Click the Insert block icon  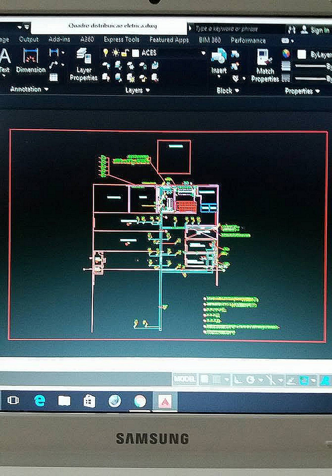(x=219, y=61)
